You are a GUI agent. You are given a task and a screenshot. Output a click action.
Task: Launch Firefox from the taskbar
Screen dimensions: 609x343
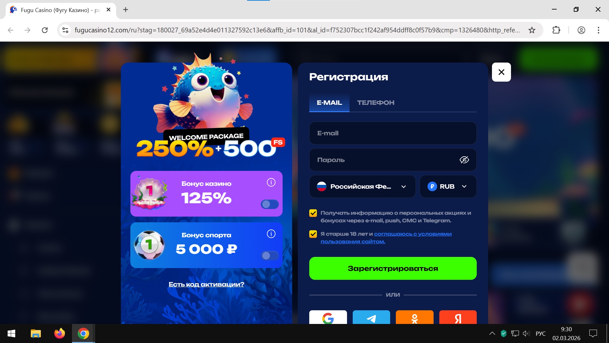59,333
